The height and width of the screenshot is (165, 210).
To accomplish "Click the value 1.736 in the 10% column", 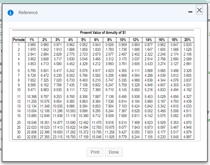I will coord(123,50).
